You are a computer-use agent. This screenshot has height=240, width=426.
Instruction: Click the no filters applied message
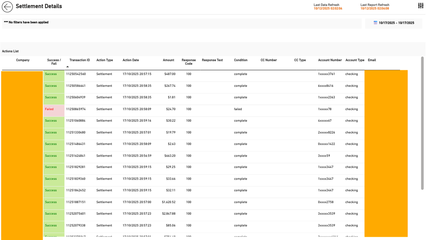[x=26, y=22]
